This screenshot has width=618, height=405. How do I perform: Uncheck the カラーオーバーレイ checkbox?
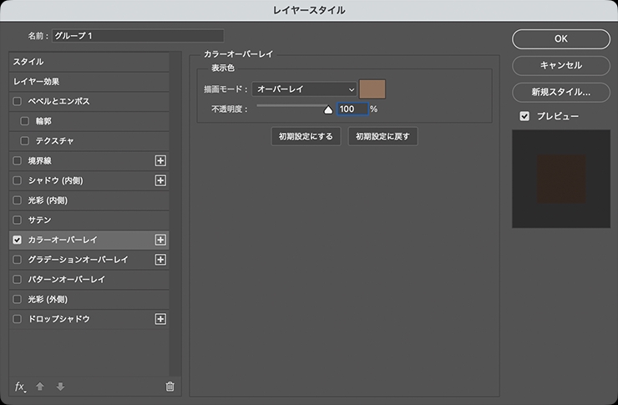click(18, 240)
